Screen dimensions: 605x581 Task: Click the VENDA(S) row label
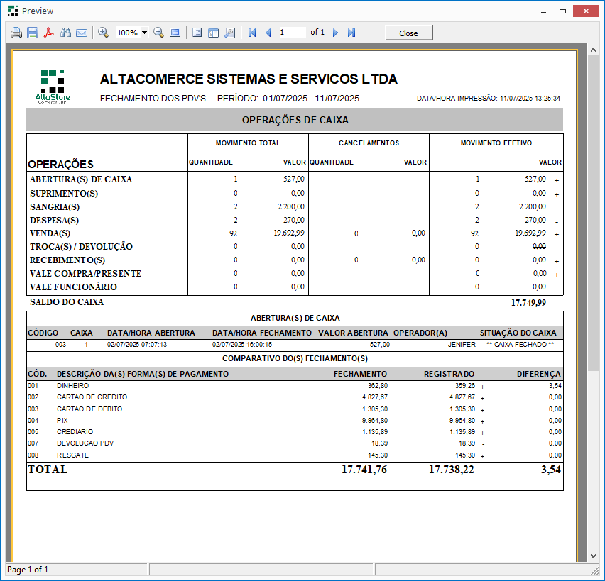point(50,233)
